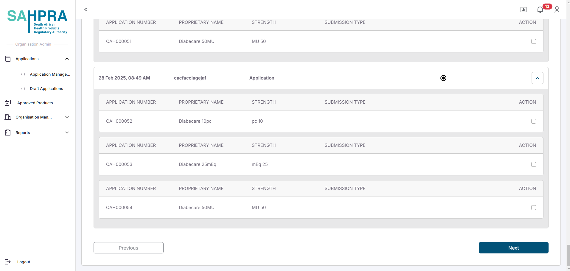Open the user profile icon

(557, 10)
